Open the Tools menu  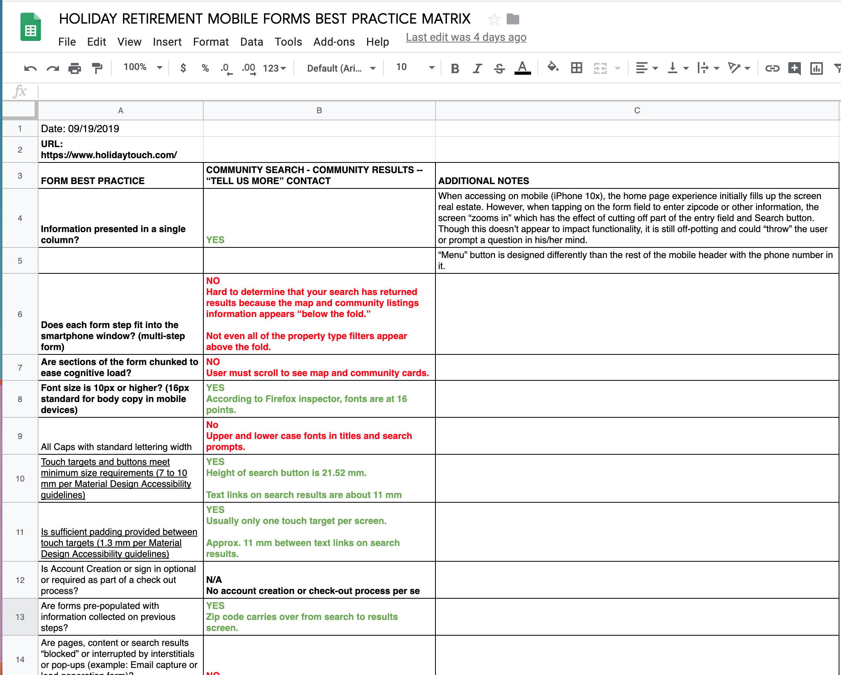pos(288,42)
